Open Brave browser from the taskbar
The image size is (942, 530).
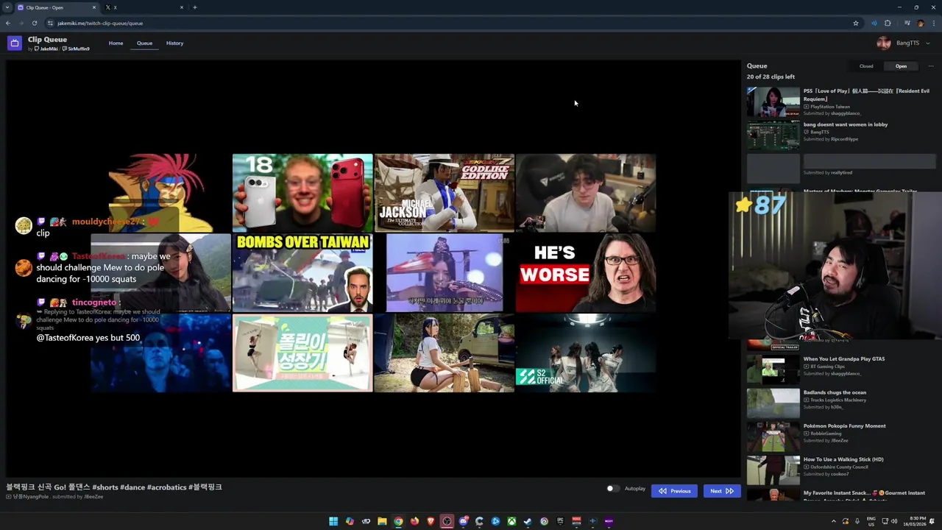point(431,521)
